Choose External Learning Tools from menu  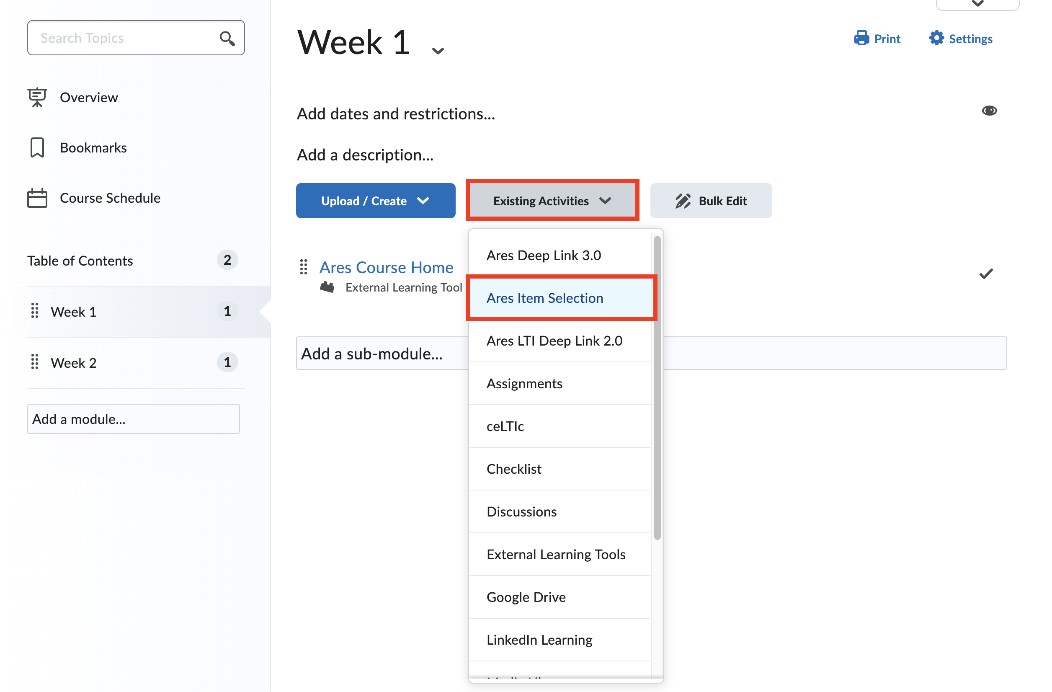[x=556, y=555]
